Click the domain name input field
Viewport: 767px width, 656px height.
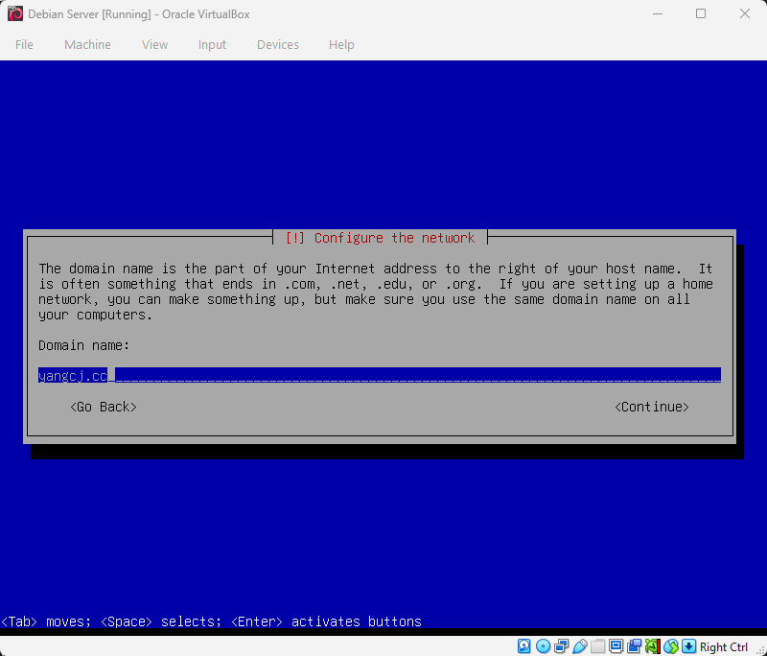tap(379, 375)
